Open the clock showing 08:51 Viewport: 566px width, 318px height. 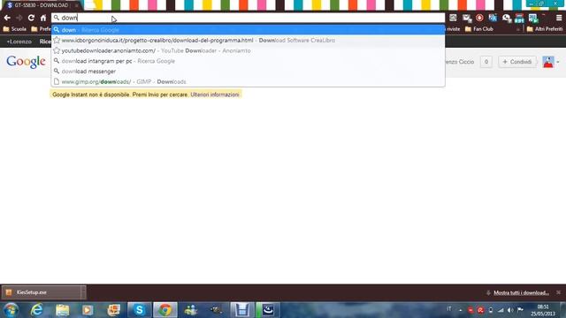543,310
